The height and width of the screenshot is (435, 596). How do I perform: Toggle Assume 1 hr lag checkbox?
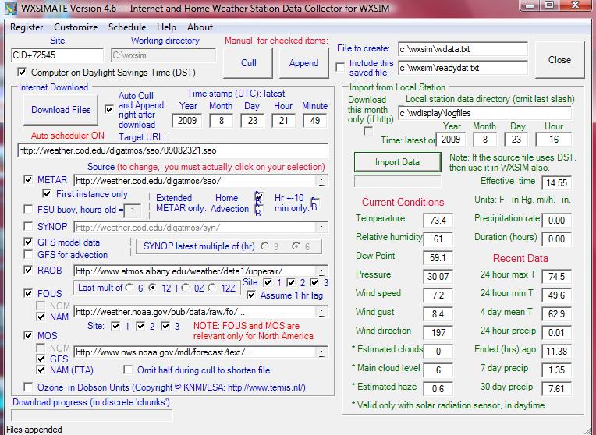(x=251, y=295)
